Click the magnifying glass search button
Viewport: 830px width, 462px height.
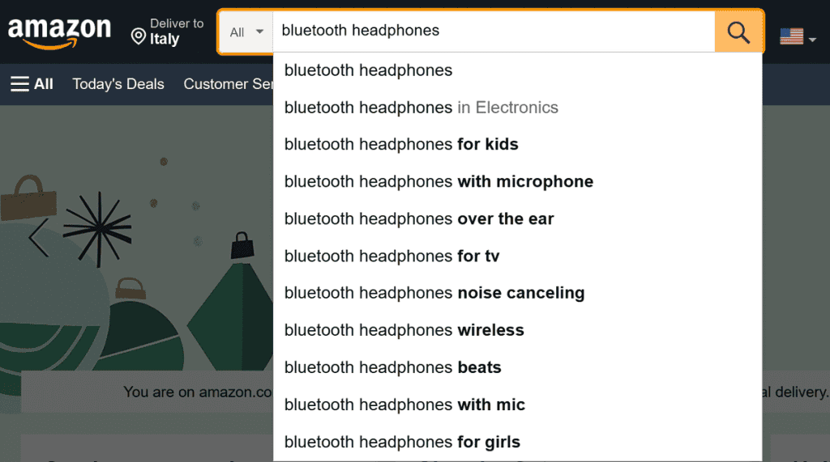(738, 32)
